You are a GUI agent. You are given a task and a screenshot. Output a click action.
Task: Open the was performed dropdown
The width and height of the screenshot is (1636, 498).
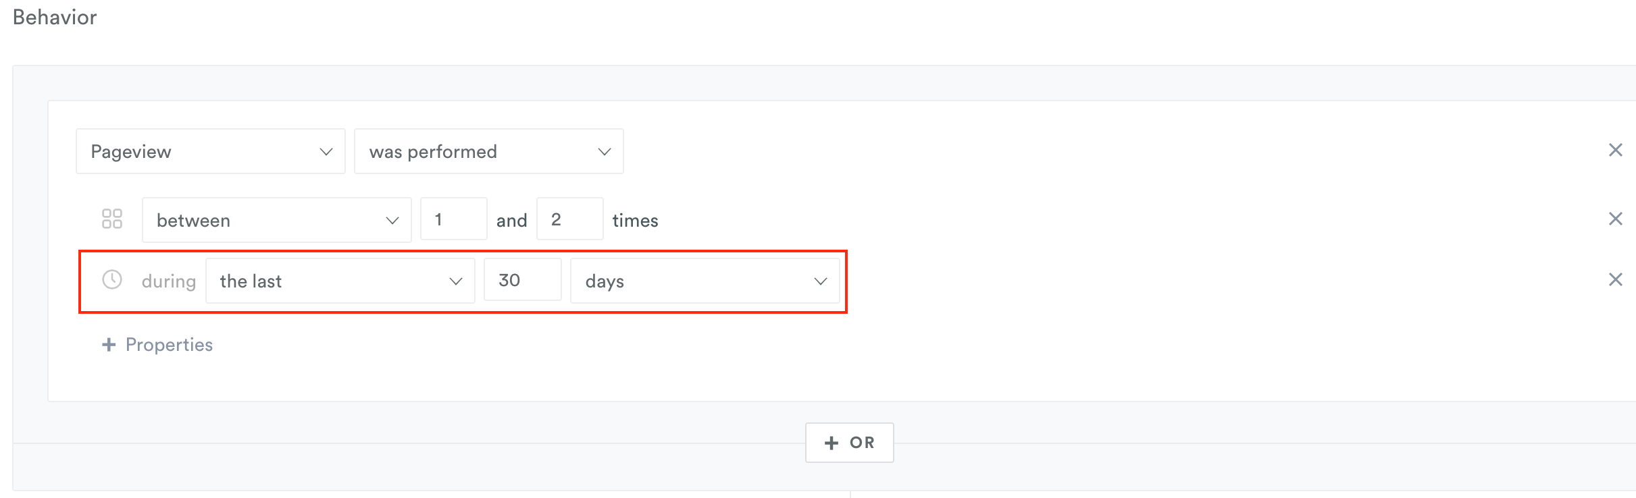tap(489, 151)
